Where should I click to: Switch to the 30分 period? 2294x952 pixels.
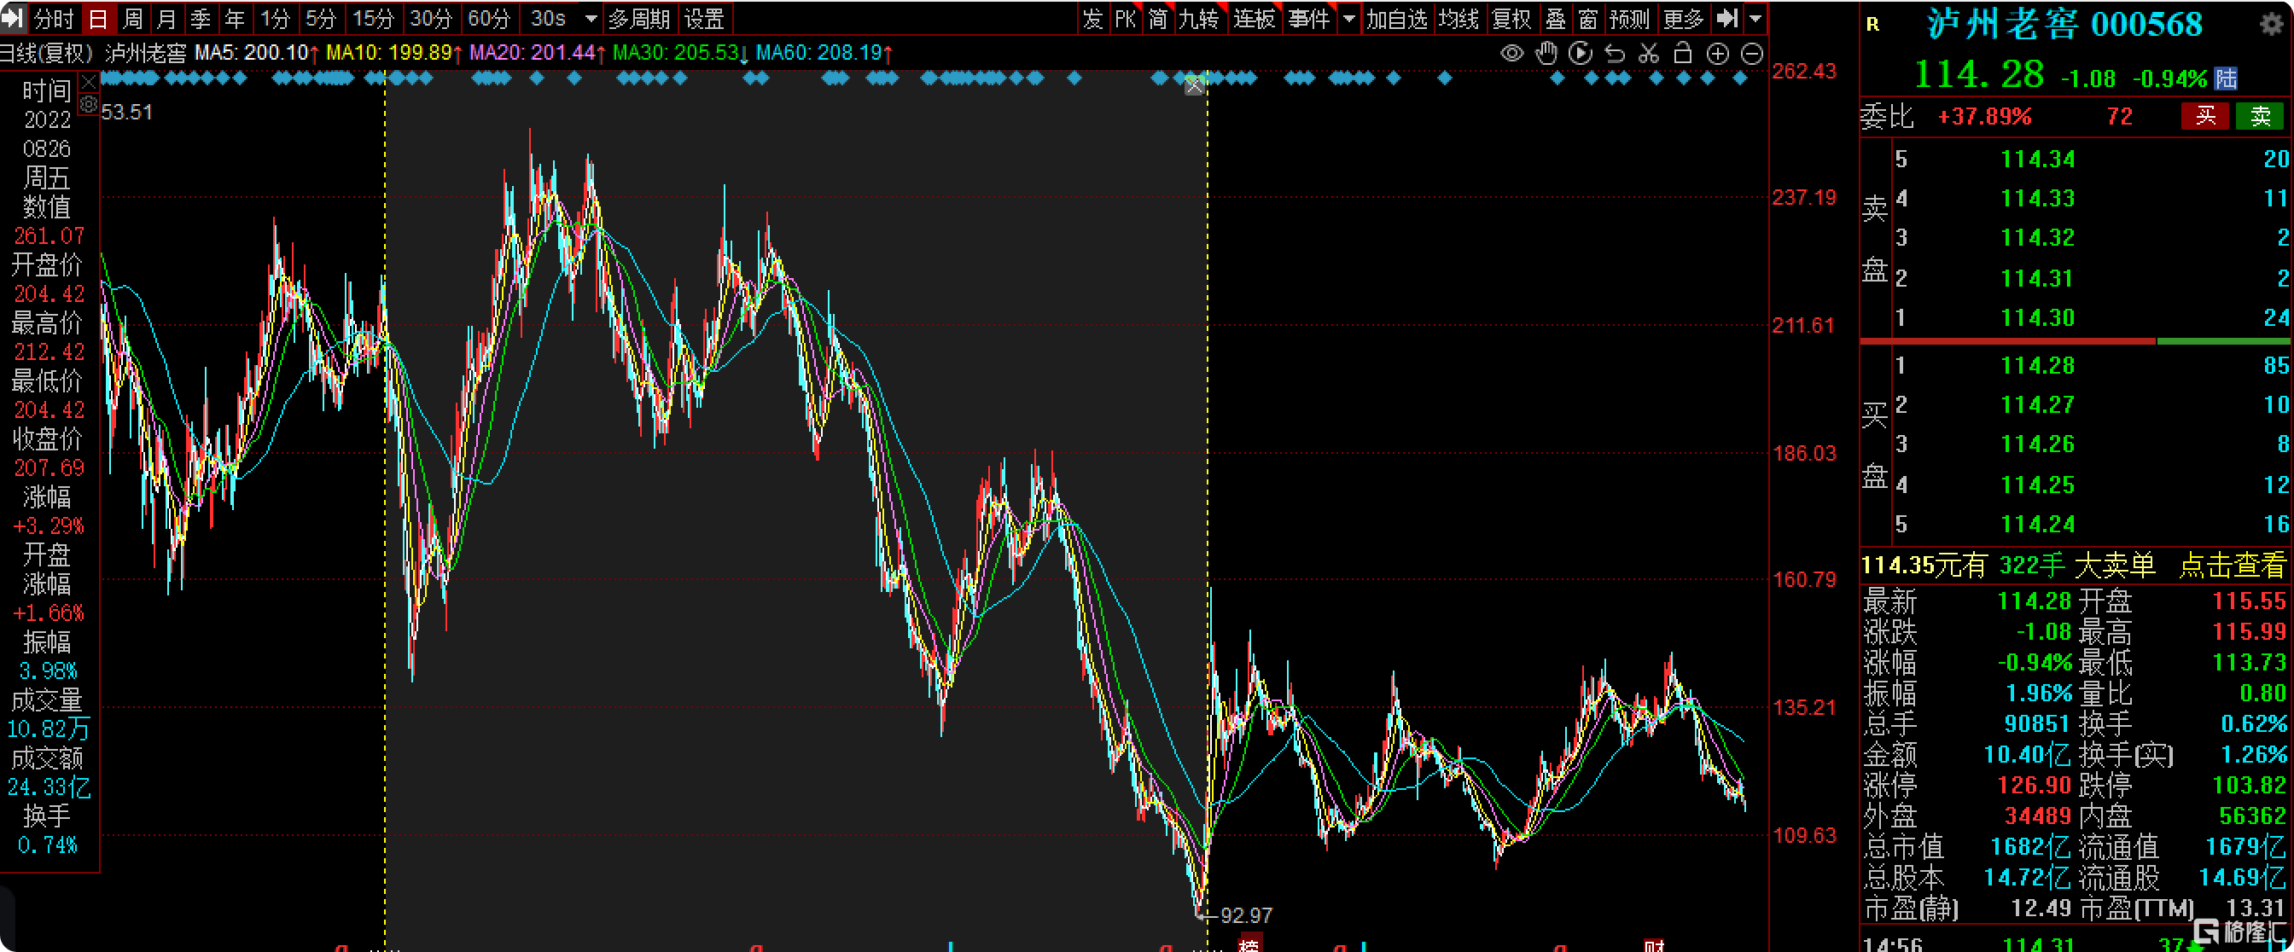pyautogui.click(x=431, y=19)
